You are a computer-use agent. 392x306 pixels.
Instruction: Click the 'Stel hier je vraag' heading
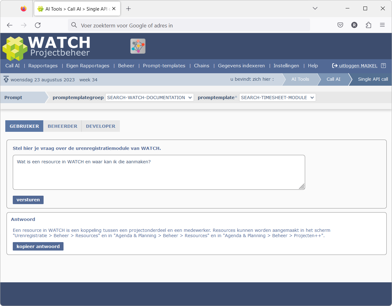coord(87,148)
